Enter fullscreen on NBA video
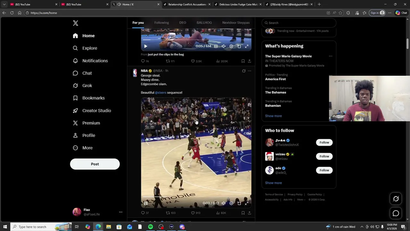The image size is (410, 231). tap(247, 203)
